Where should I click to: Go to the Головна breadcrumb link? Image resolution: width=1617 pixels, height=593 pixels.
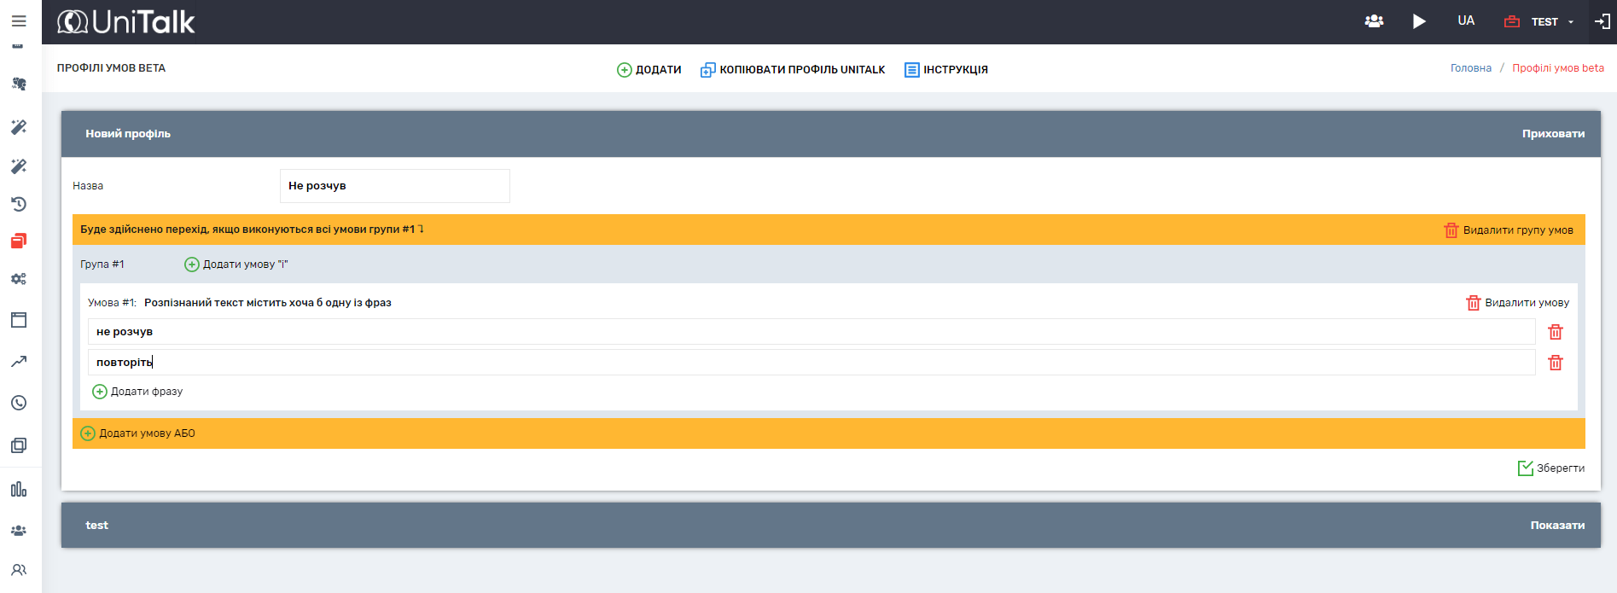[x=1470, y=68]
